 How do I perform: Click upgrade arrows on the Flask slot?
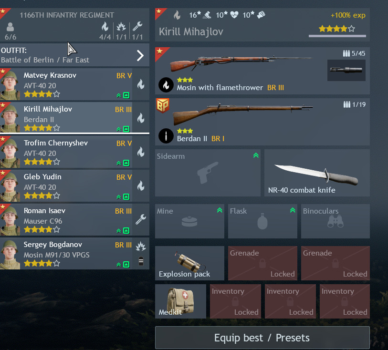(293, 210)
